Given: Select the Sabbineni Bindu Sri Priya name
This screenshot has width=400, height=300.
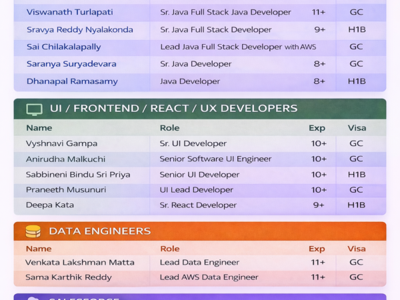Looking at the screenshot, I should 77,175.
